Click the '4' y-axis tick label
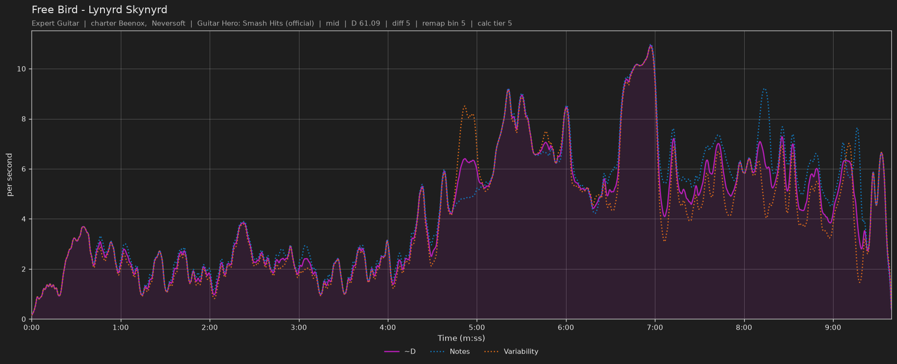Viewport: 897px width, 364px height. click(24, 219)
